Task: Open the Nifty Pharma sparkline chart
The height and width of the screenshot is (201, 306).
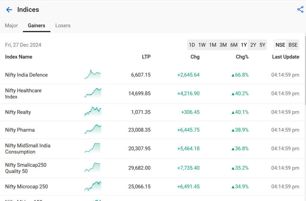Action: click(x=93, y=129)
